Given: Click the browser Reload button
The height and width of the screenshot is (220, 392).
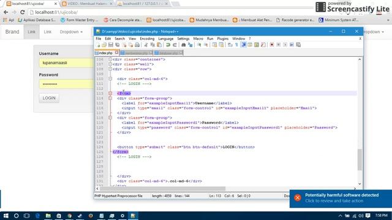Looking at the screenshot, I should tap(23, 12).
